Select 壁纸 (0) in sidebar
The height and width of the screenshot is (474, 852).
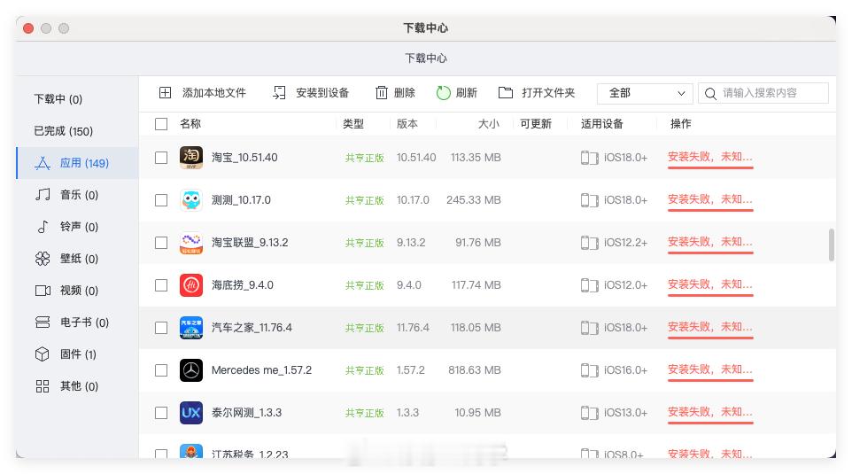click(77, 259)
